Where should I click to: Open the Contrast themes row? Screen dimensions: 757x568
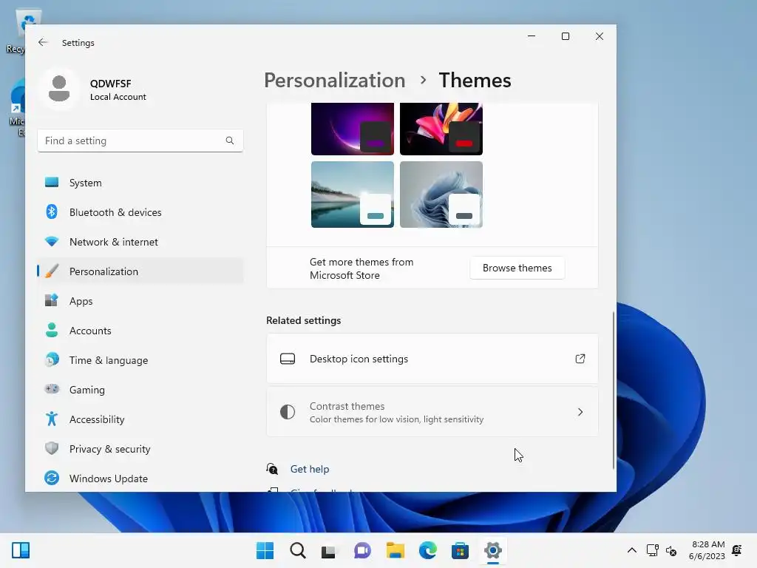coord(432,412)
